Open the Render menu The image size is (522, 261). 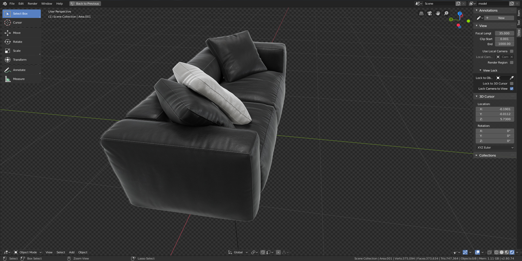click(x=33, y=3)
